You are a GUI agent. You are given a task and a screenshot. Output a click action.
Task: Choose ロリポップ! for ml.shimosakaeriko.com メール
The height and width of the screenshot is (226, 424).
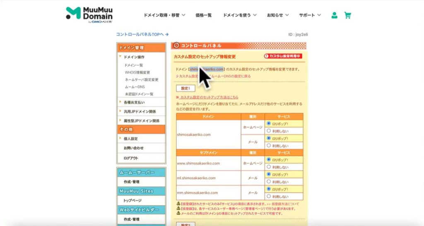(269, 174)
